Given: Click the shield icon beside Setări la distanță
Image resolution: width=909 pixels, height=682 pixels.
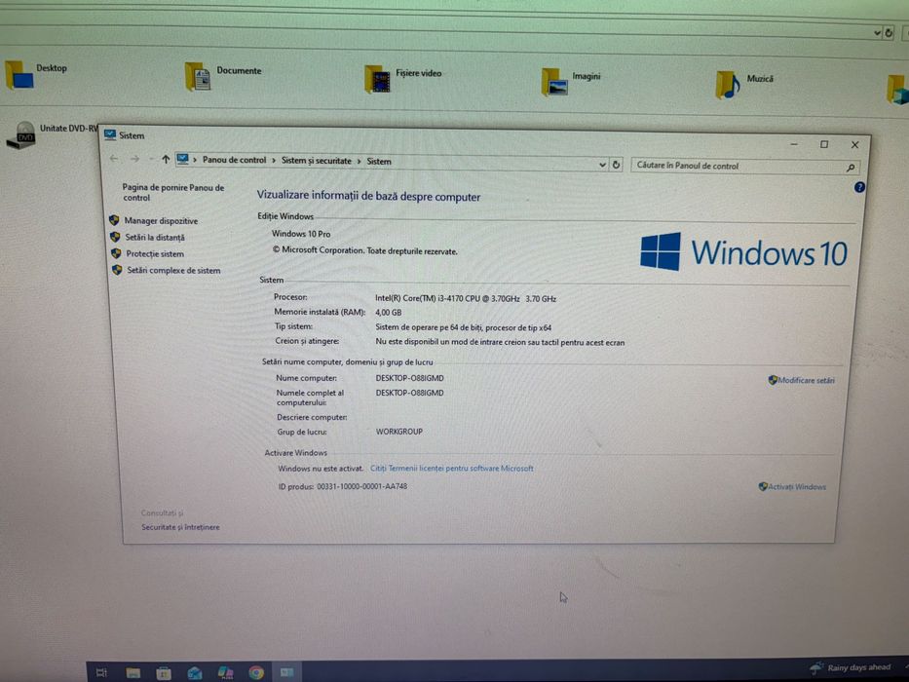Looking at the screenshot, I should pyautogui.click(x=115, y=237).
